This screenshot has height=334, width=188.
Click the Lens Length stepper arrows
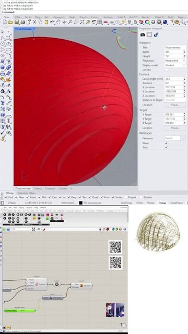coord(184,79)
